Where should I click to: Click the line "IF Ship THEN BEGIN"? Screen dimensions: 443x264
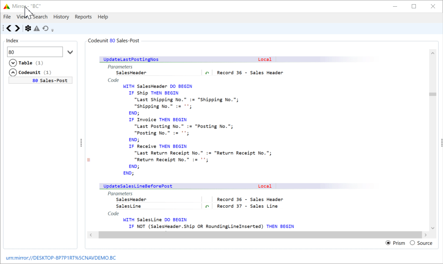(154, 93)
